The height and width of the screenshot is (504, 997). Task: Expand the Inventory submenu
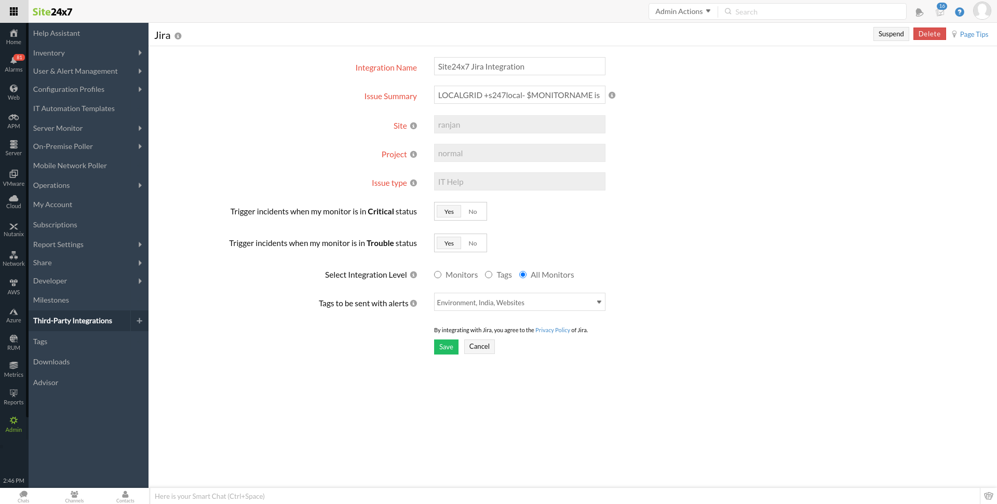tap(87, 53)
